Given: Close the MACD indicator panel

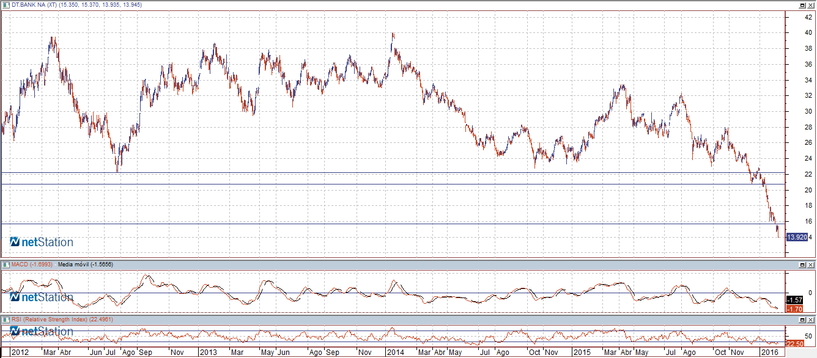Looking at the screenshot, I should pos(811,265).
